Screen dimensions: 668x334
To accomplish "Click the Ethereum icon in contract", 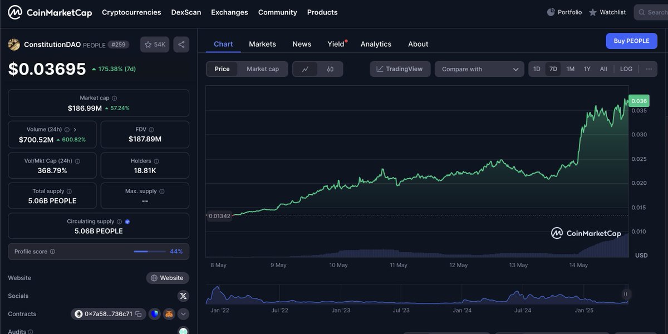I will tap(78, 314).
